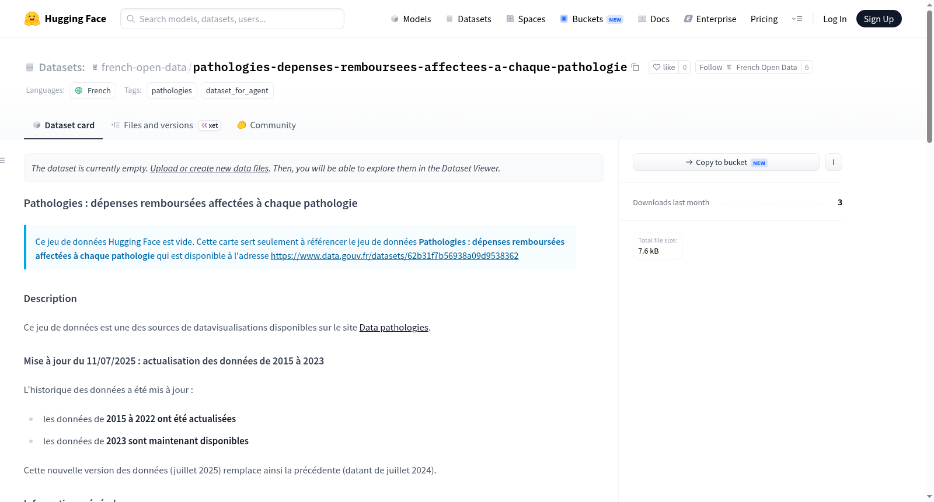Like this dataset with heart icon

(x=664, y=68)
